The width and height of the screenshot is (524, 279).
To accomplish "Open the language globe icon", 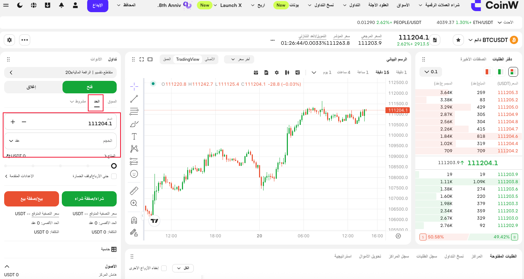I will tap(34, 5).
